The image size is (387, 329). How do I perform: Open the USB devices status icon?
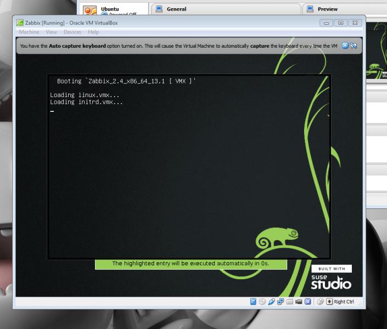pos(271,302)
